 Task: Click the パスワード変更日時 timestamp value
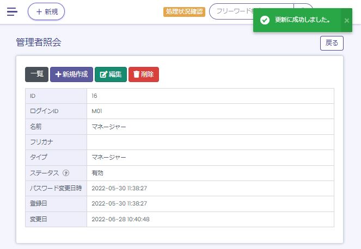coord(120,188)
